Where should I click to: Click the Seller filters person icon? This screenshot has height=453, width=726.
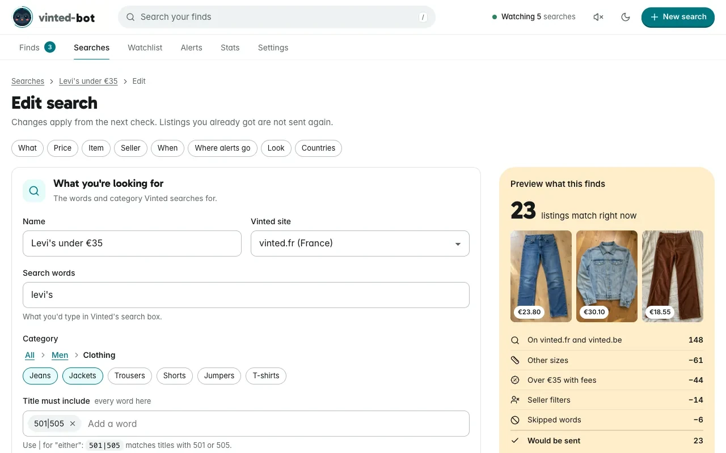point(515,400)
